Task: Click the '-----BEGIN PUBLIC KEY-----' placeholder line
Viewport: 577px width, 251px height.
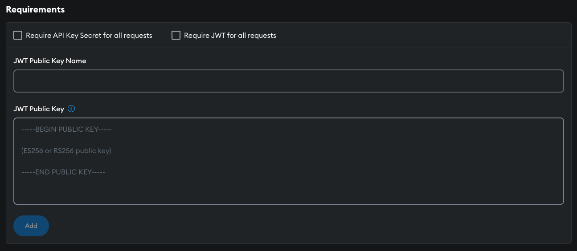Action: coord(66,130)
